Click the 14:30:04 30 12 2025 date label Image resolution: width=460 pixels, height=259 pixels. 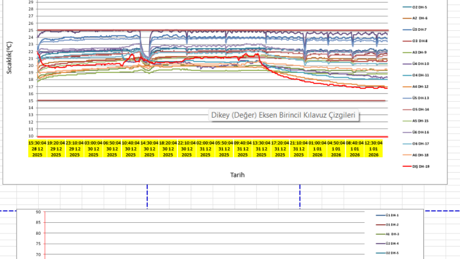149,149
